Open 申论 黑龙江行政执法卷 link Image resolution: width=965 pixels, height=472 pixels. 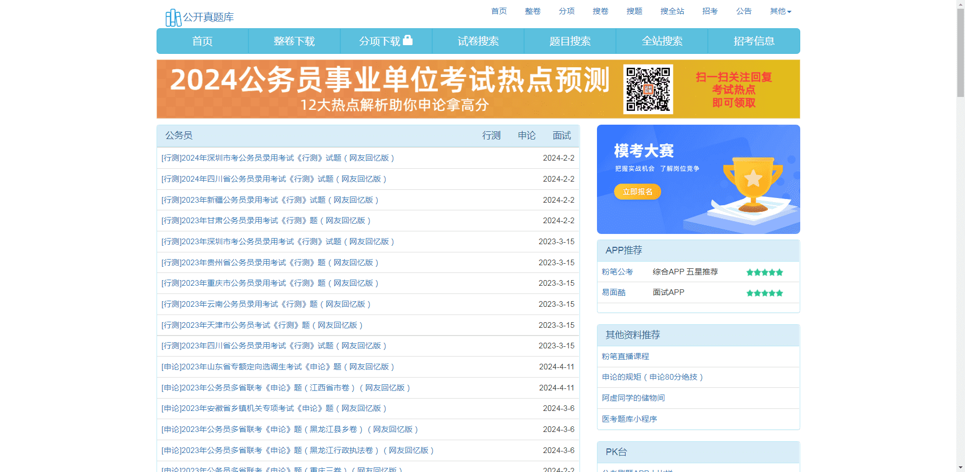pyautogui.click(x=298, y=450)
